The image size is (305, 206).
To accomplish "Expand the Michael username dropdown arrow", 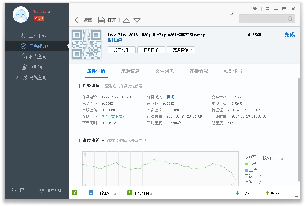I will pyautogui.click(x=49, y=12).
